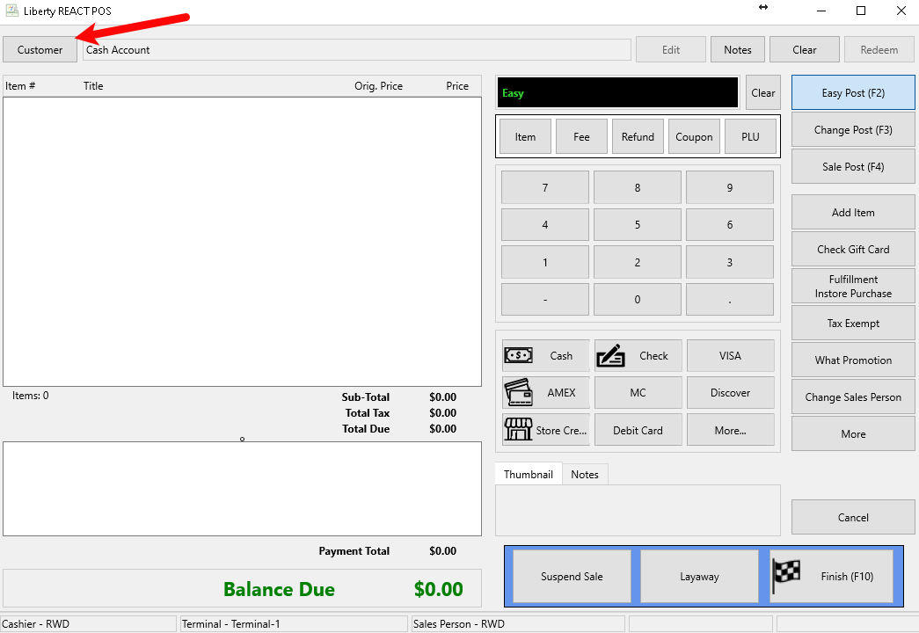919x633 pixels.
Task: Tap keypad number 4
Action: [x=545, y=224]
